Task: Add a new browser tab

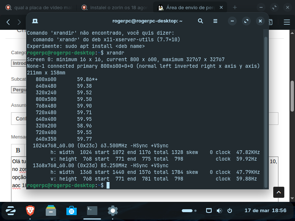Action: tap(235, 7)
